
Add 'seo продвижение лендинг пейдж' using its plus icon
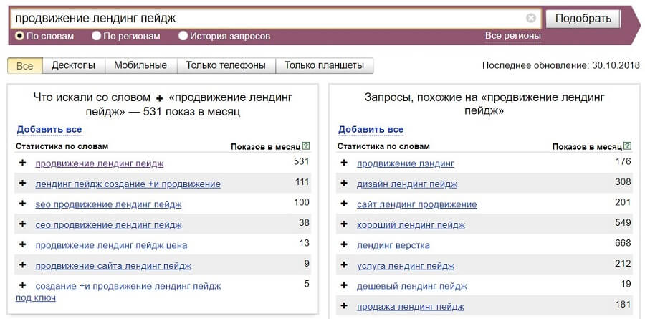click(23, 204)
